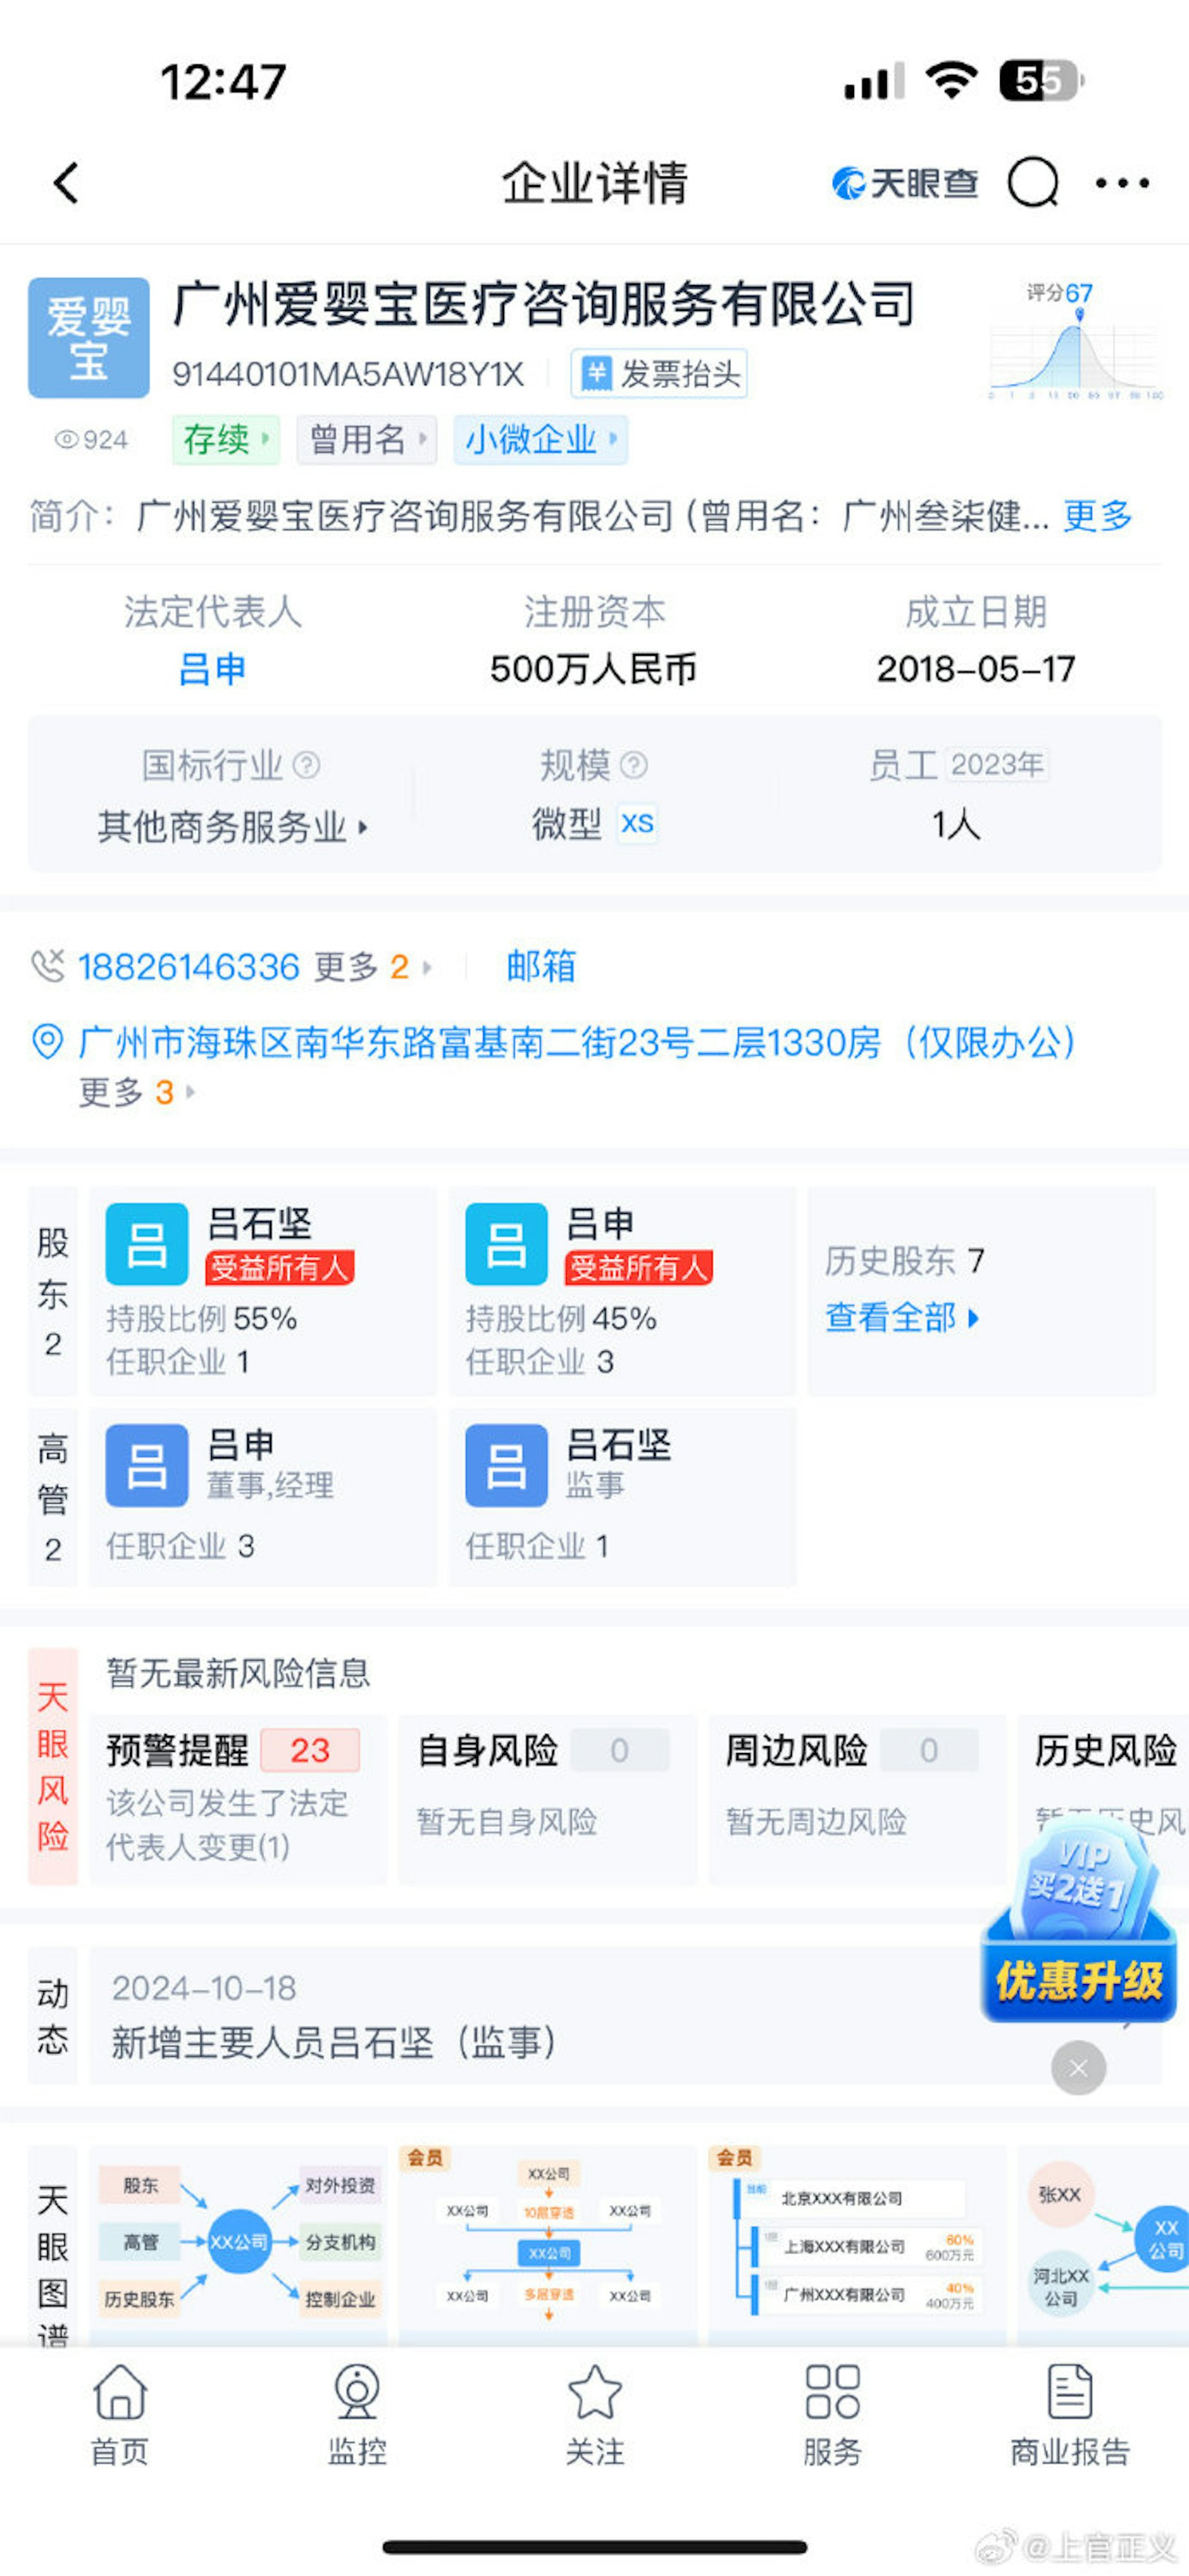Image resolution: width=1189 pixels, height=2576 pixels.
Task: Tap 更多 to read full introduction
Action: [1097, 516]
